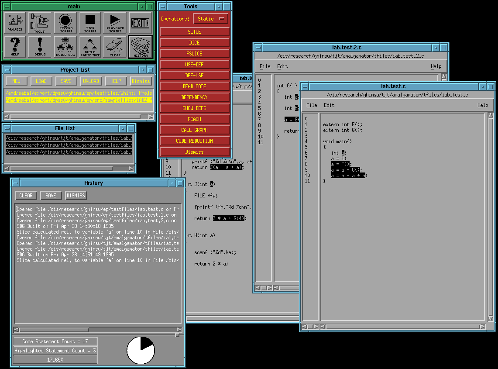
Task: Open Edit menu in iab.test.c window
Action: pos(329,105)
